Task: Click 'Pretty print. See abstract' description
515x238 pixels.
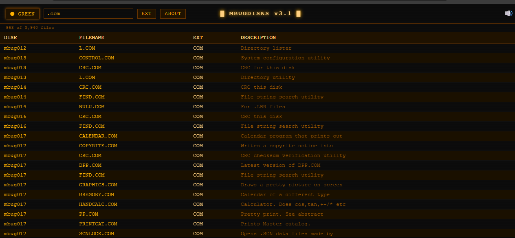Action: coord(282,214)
